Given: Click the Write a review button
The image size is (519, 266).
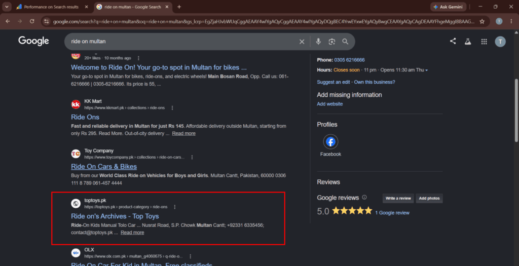Looking at the screenshot, I should tap(398, 198).
